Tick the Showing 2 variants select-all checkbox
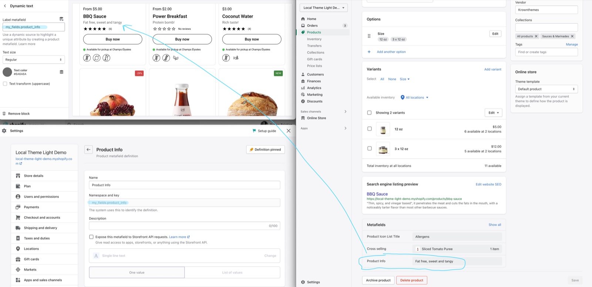 (x=369, y=112)
